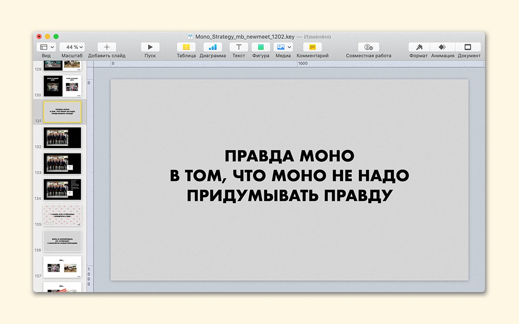Select slide 130 thumbnail

click(x=62, y=86)
